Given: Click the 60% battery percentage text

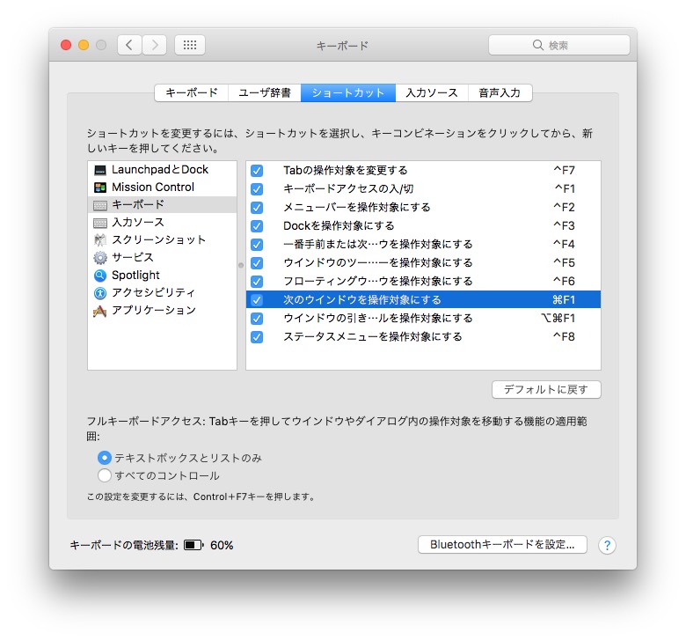Looking at the screenshot, I should pos(222,546).
